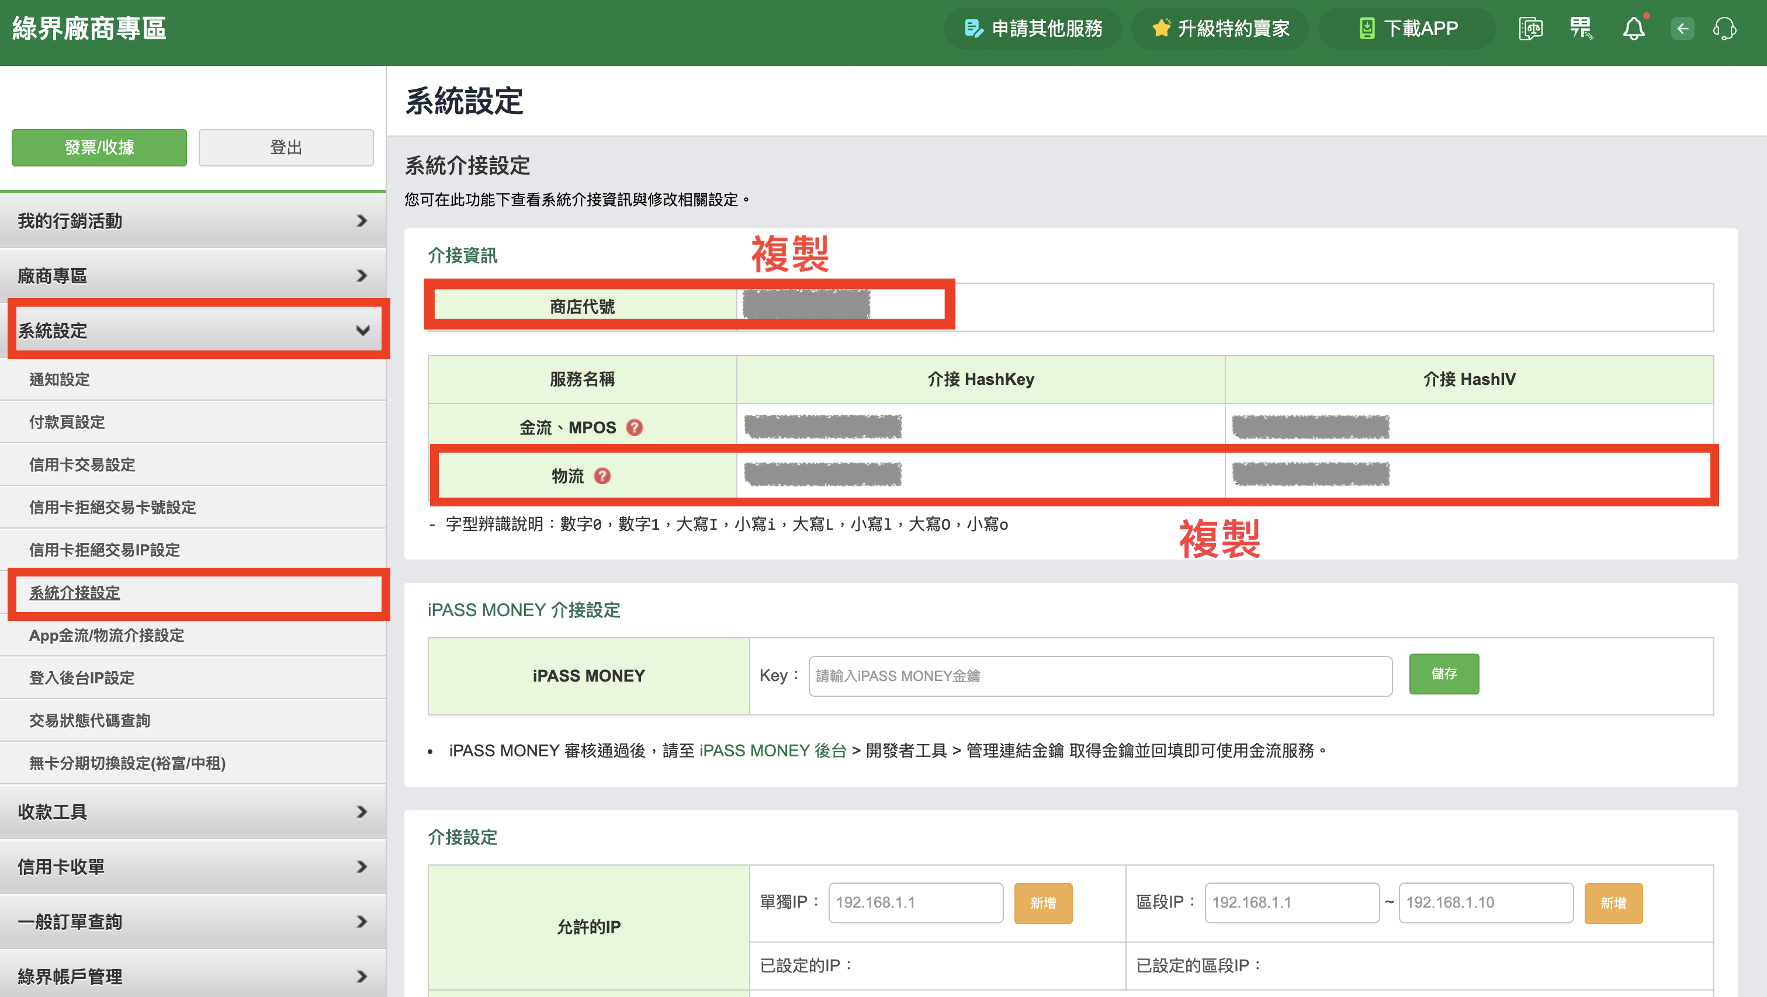Click the green back arrow icon

pos(1681,28)
